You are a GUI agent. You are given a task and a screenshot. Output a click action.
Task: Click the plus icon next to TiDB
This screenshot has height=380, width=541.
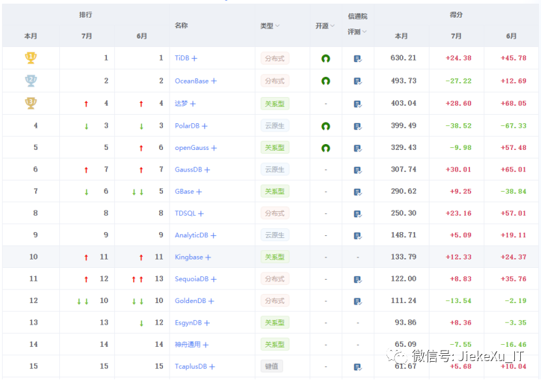pos(194,58)
